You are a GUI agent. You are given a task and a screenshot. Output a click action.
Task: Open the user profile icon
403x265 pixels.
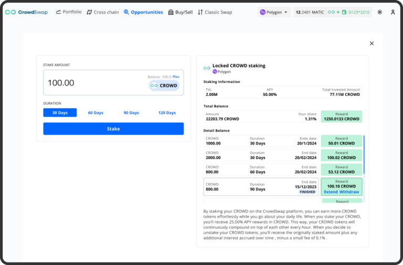pos(393,12)
